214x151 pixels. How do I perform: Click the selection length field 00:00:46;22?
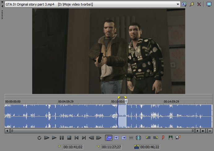point(150,147)
